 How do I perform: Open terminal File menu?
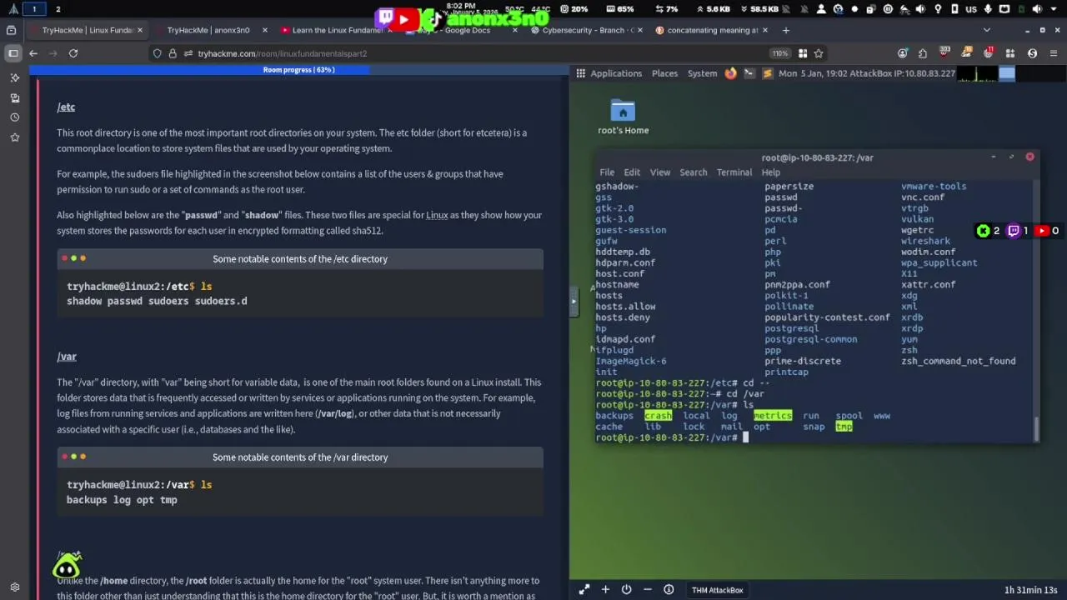607,172
